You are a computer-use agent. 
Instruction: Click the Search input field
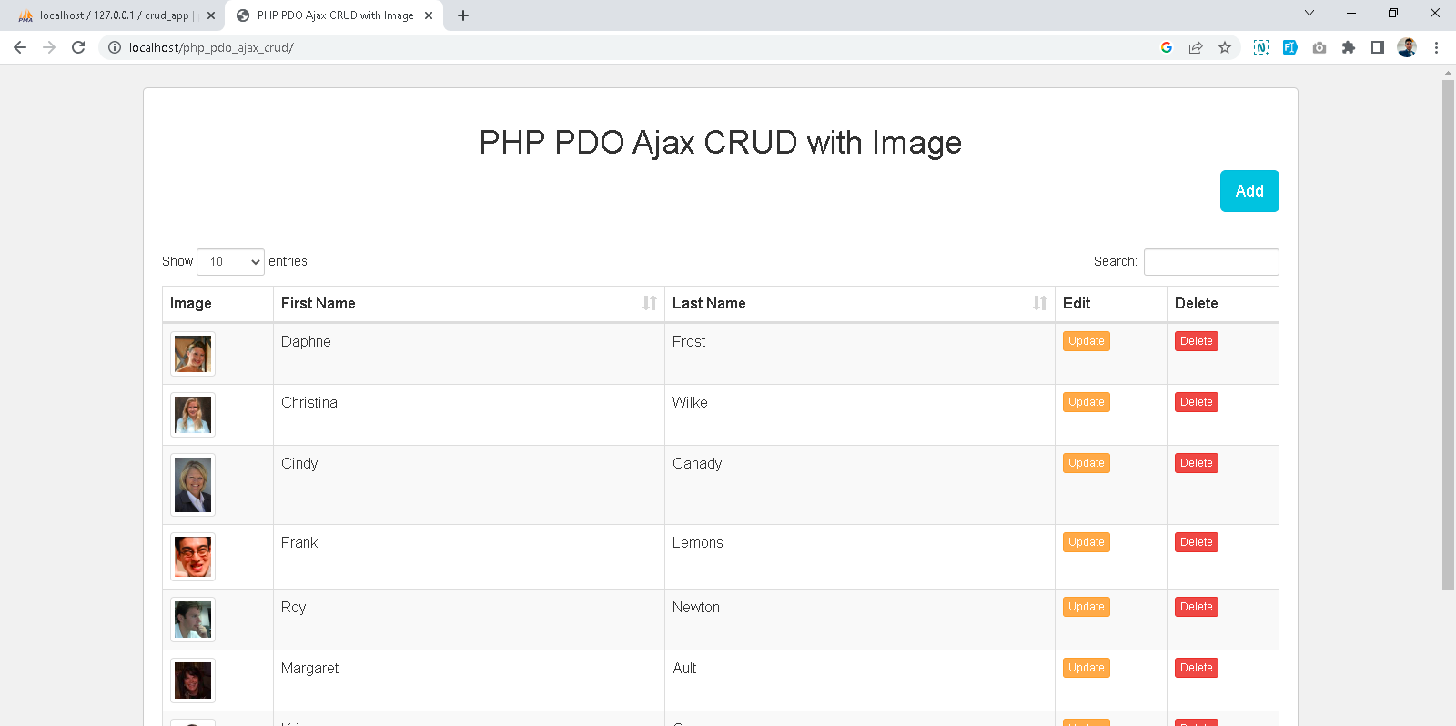tap(1211, 262)
